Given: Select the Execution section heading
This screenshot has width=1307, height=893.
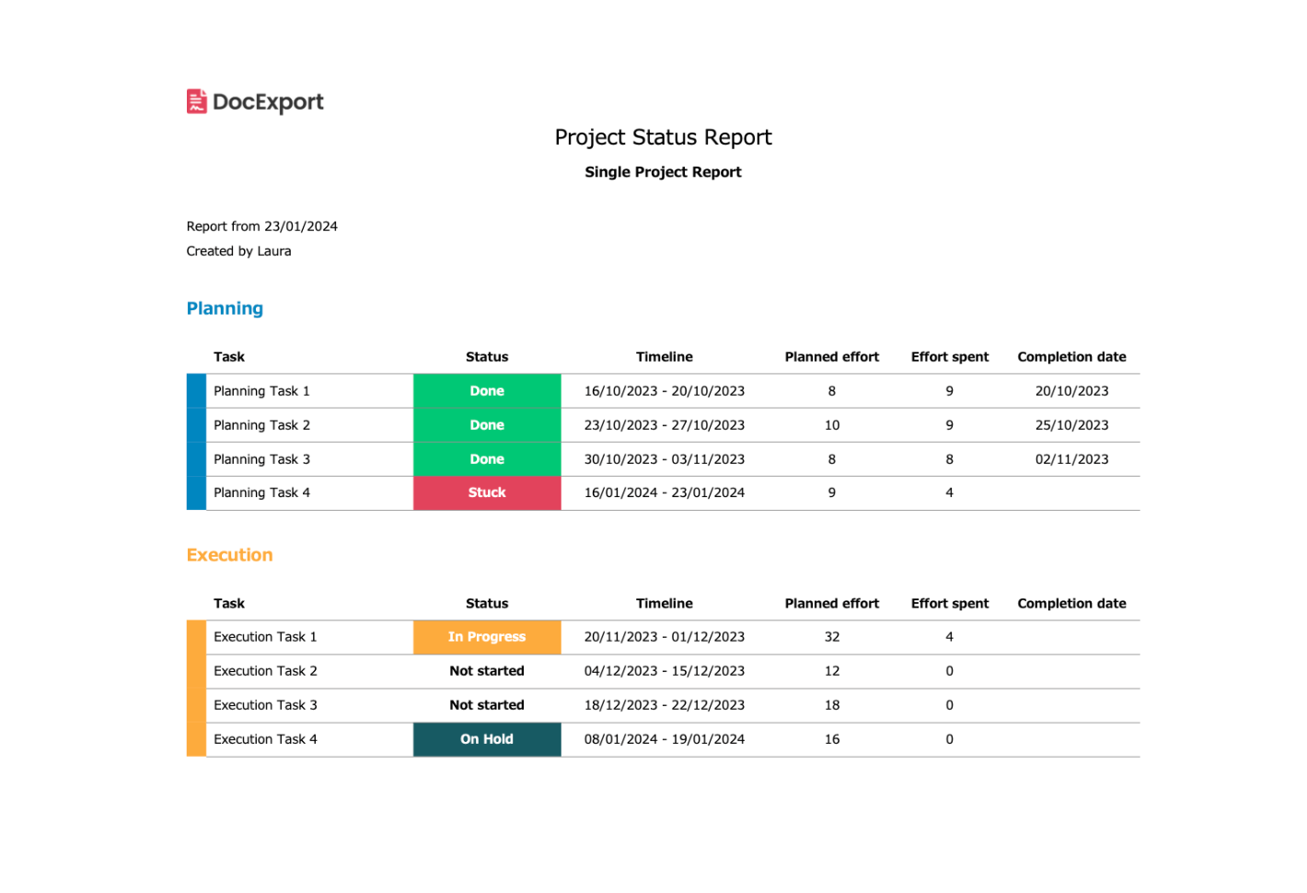Looking at the screenshot, I should pos(229,555).
